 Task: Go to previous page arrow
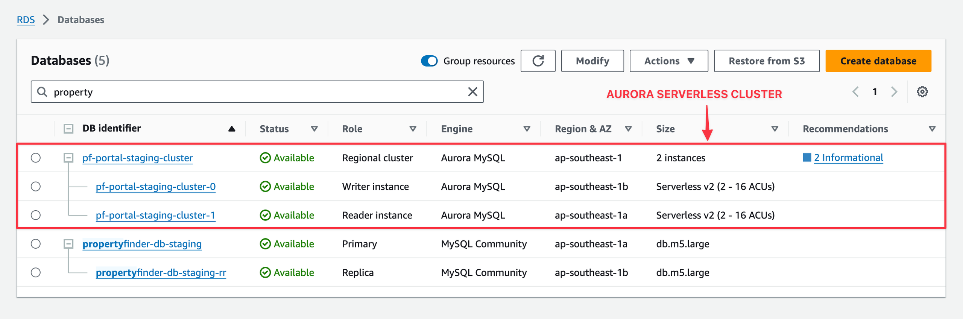pyautogui.click(x=855, y=92)
